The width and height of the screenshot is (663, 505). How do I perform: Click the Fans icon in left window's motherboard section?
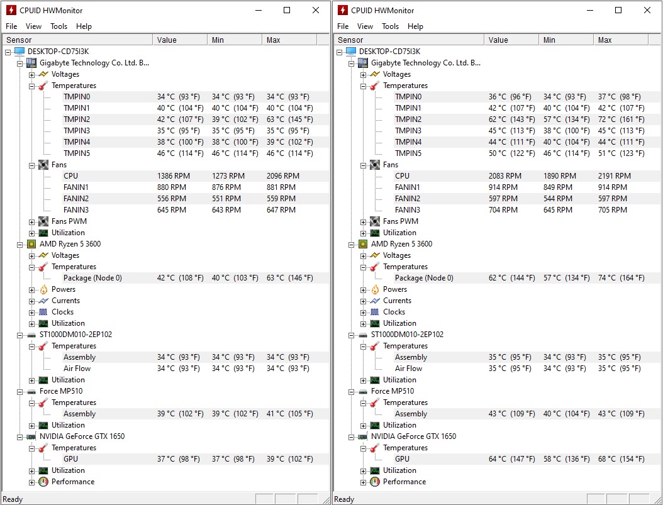[x=43, y=165]
